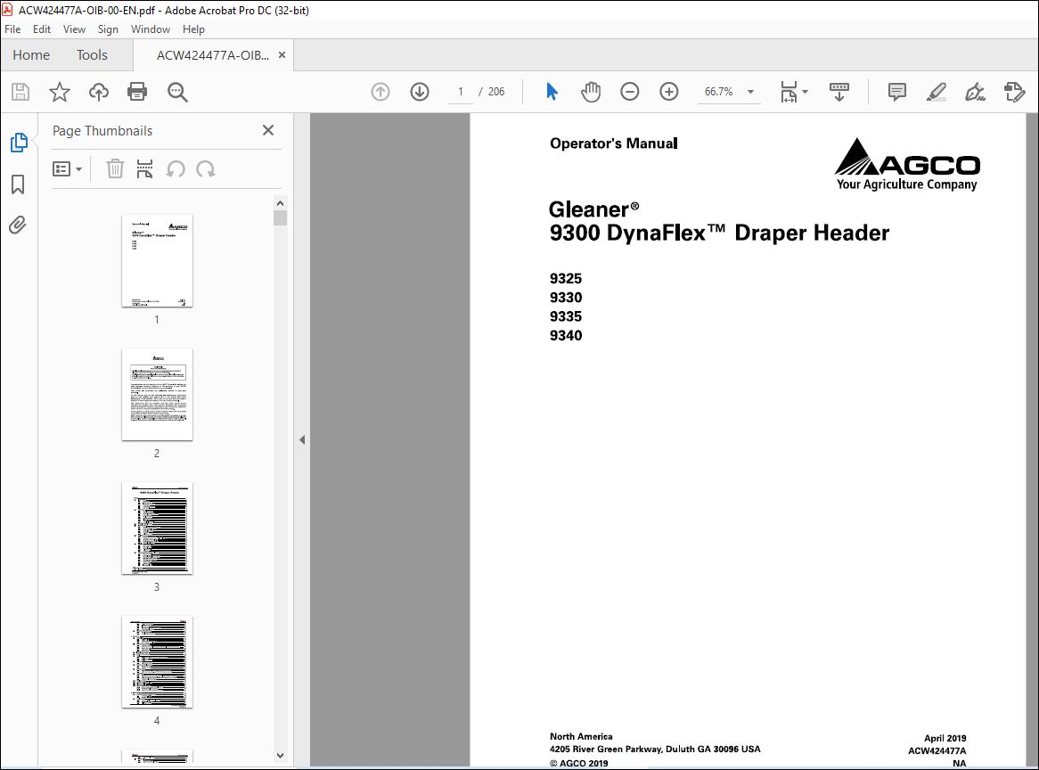Viewport: 1039px width, 770px height.
Task: Rotate page clockwise
Action: click(x=206, y=169)
